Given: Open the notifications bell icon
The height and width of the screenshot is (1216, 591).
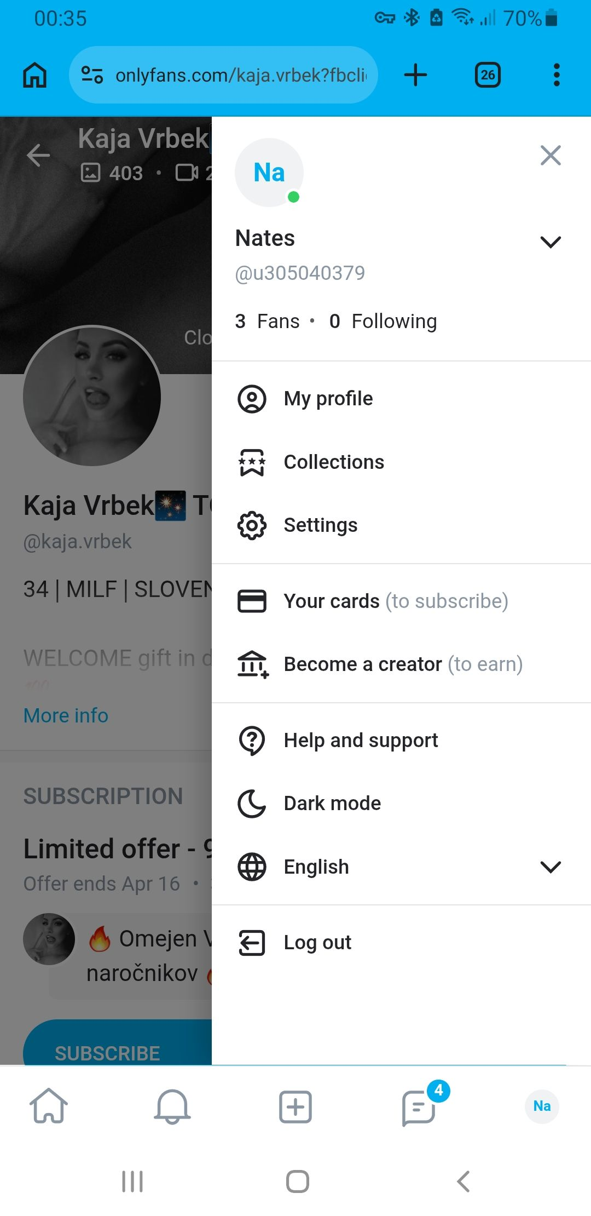Looking at the screenshot, I should [172, 1106].
